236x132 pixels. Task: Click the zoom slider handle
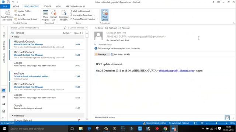click(x=216, y=123)
